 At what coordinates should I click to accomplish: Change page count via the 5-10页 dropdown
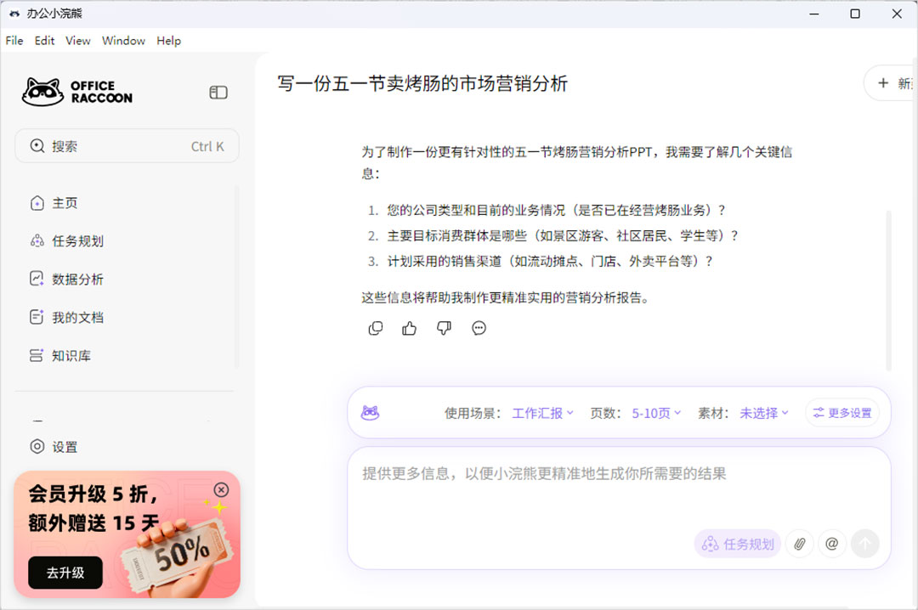(655, 413)
